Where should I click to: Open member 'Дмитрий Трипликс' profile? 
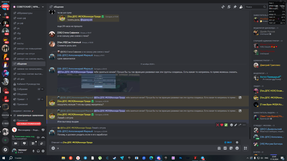click(x=269, y=65)
